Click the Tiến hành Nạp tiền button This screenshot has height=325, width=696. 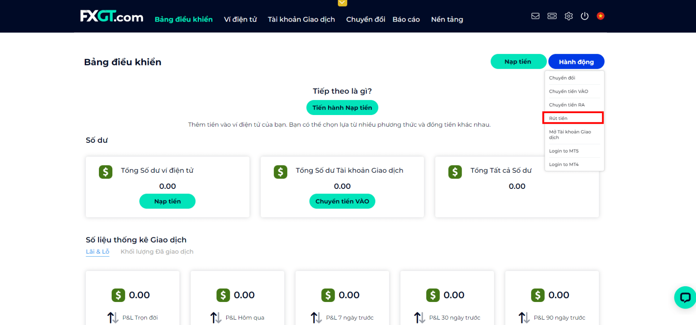tap(342, 108)
